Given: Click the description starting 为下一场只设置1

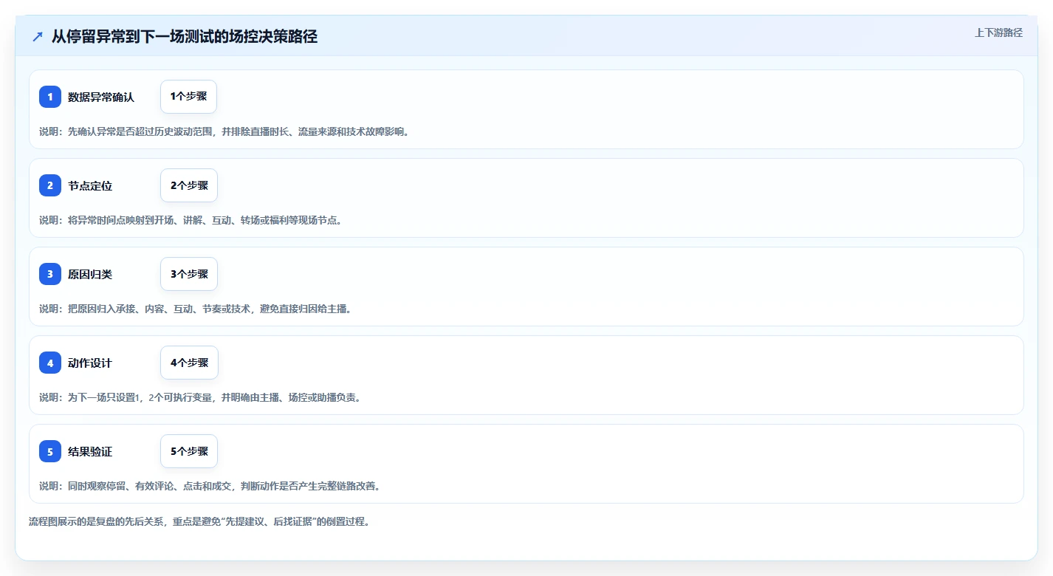Looking at the screenshot, I should (200, 397).
